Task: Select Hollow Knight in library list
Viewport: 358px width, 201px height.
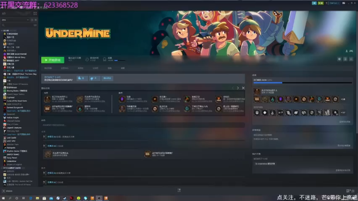Action: point(13,117)
